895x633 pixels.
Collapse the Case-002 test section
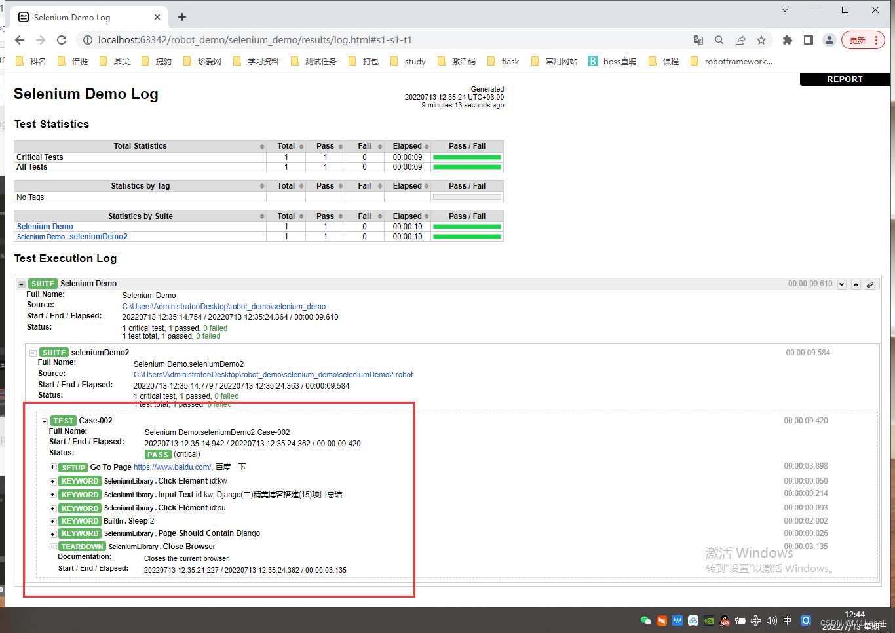coord(45,421)
